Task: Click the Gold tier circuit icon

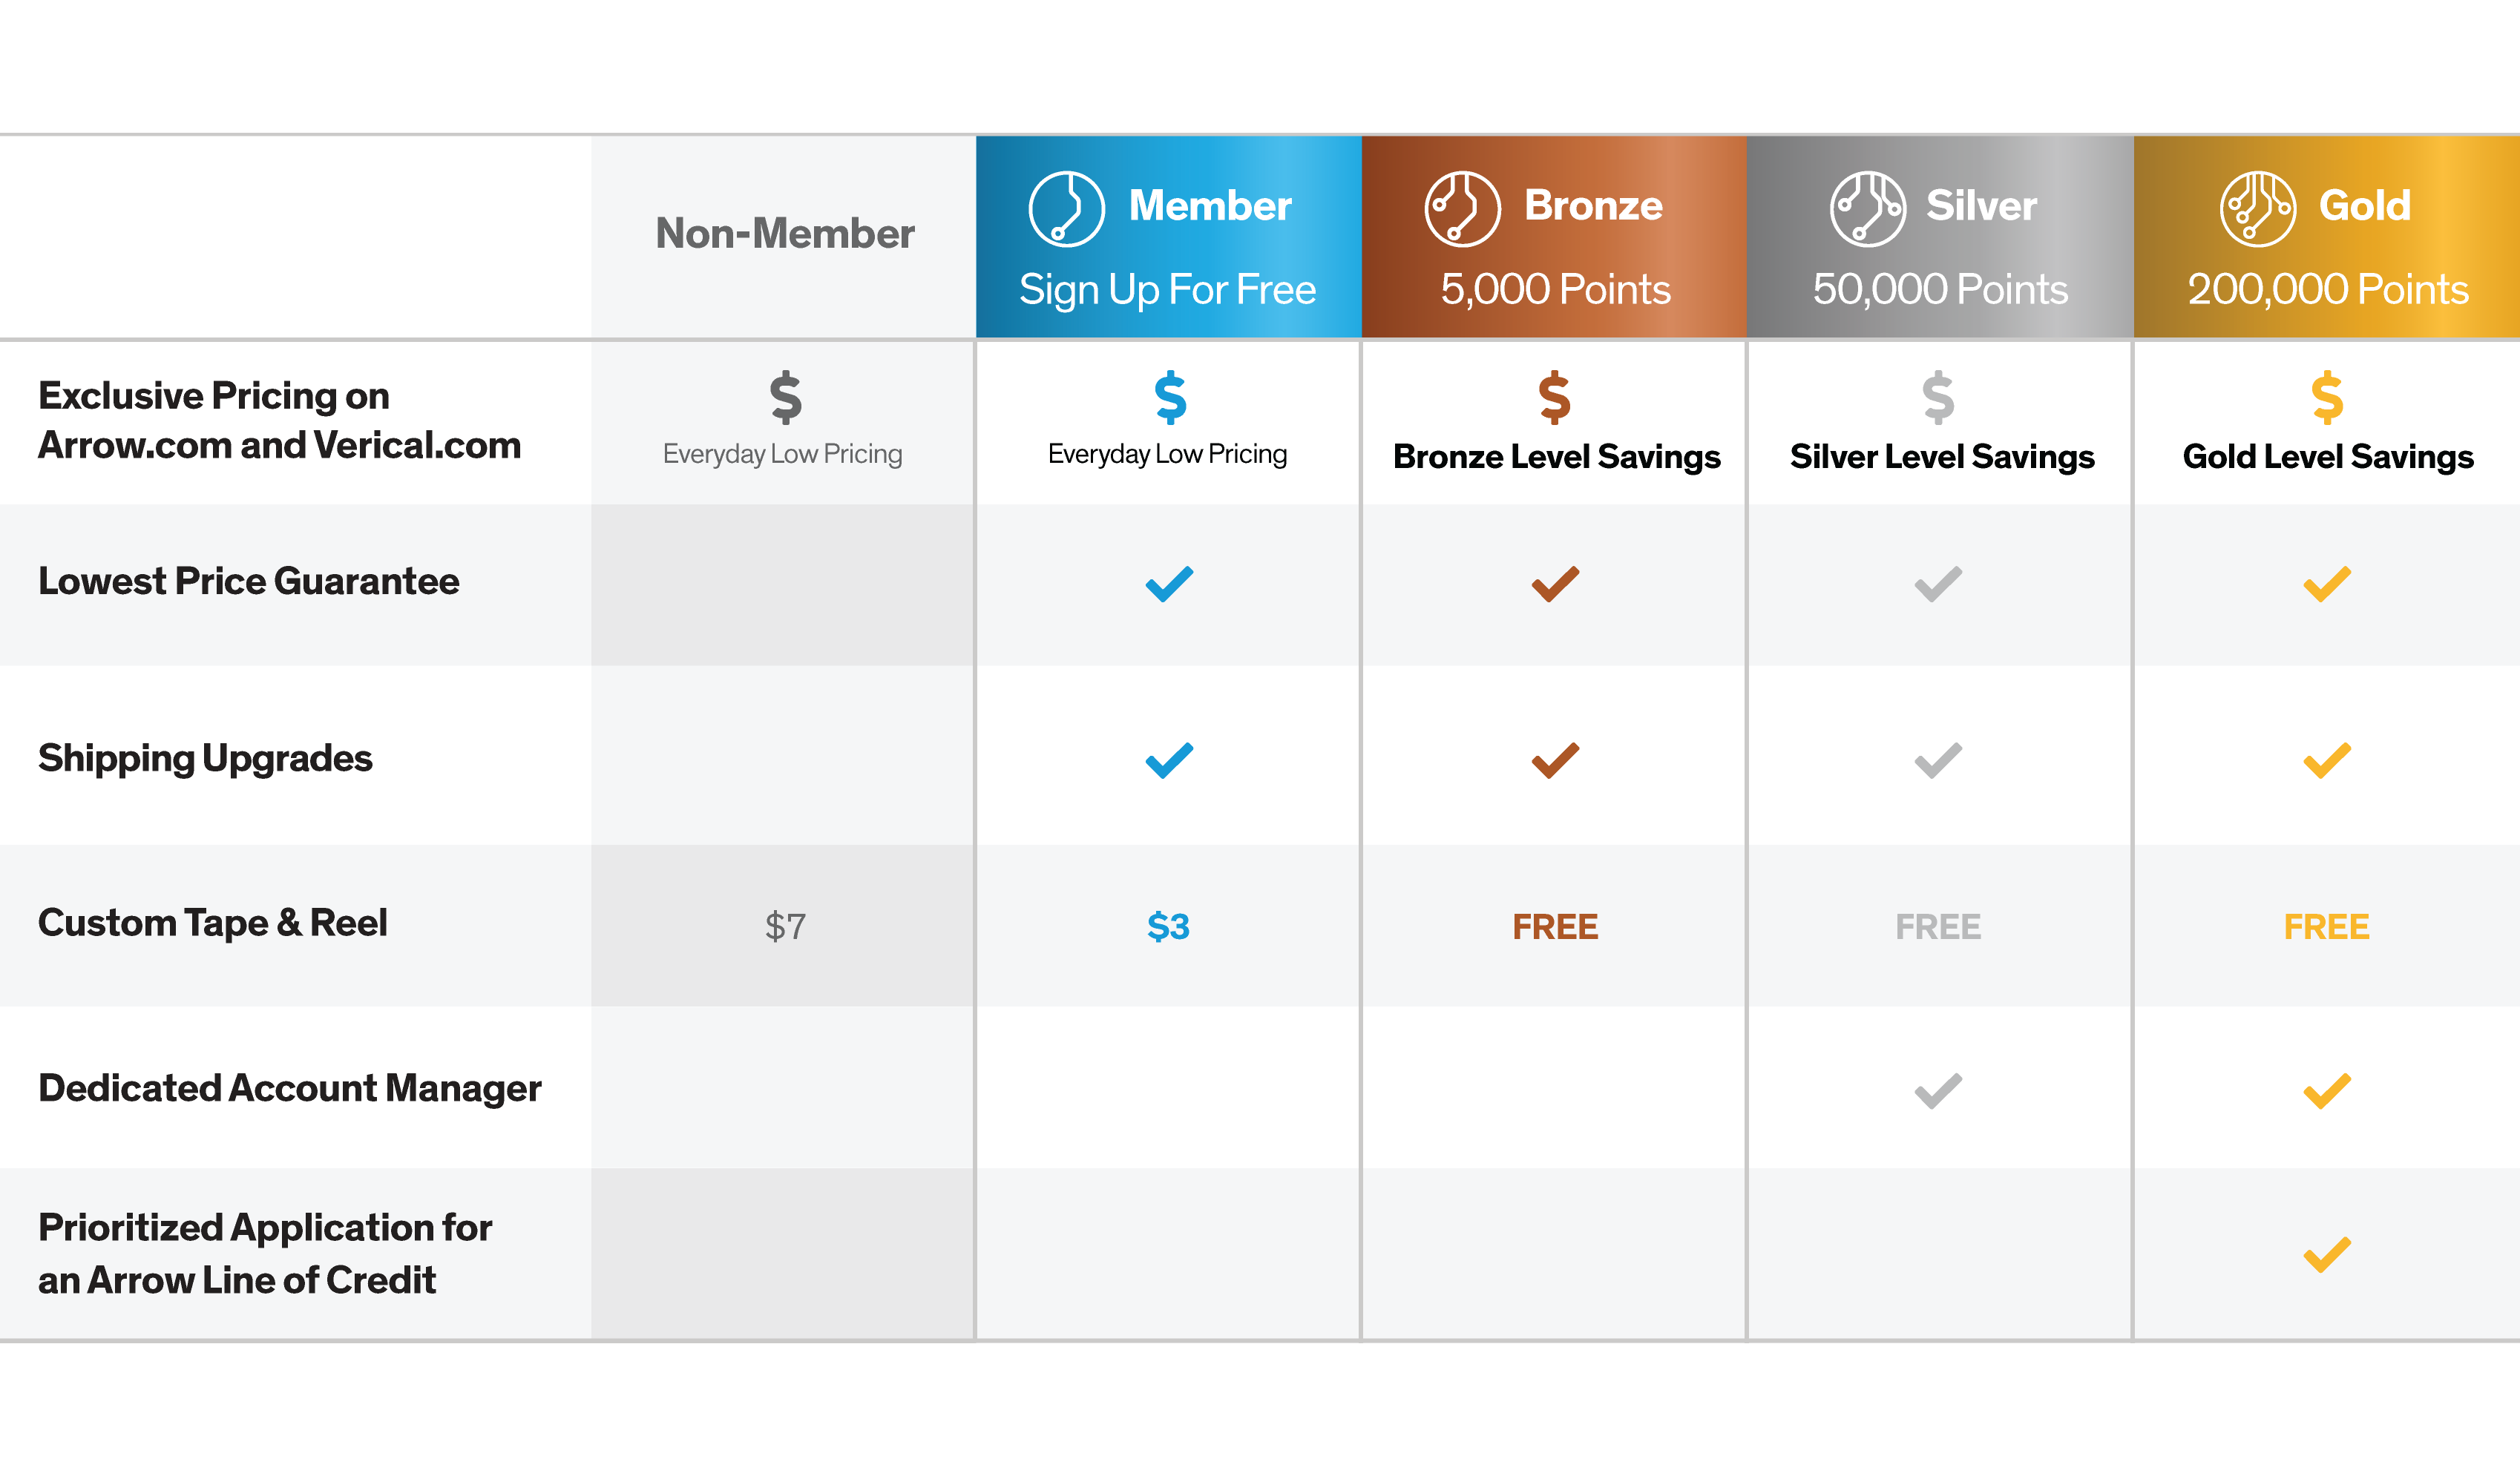Action: click(2258, 209)
